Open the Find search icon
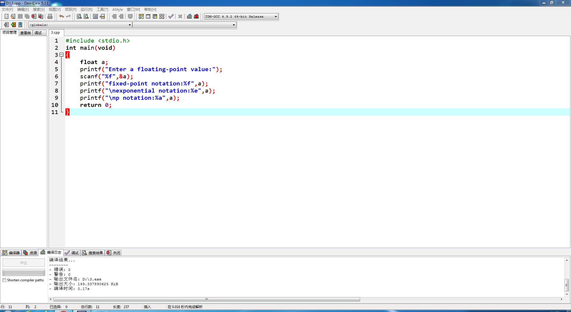571x312 pixels. tap(79, 16)
